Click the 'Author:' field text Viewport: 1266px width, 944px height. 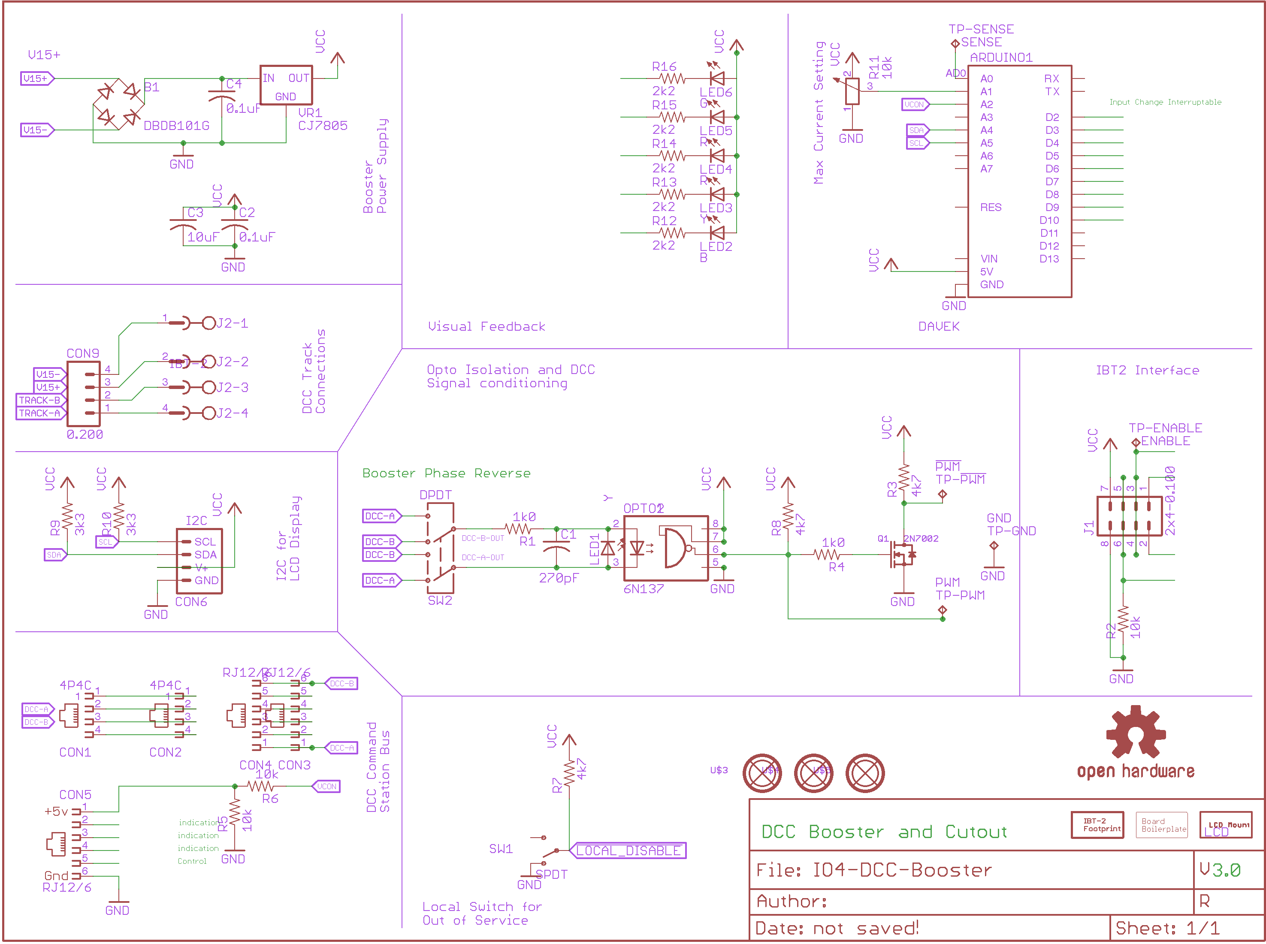(x=792, y=901)
